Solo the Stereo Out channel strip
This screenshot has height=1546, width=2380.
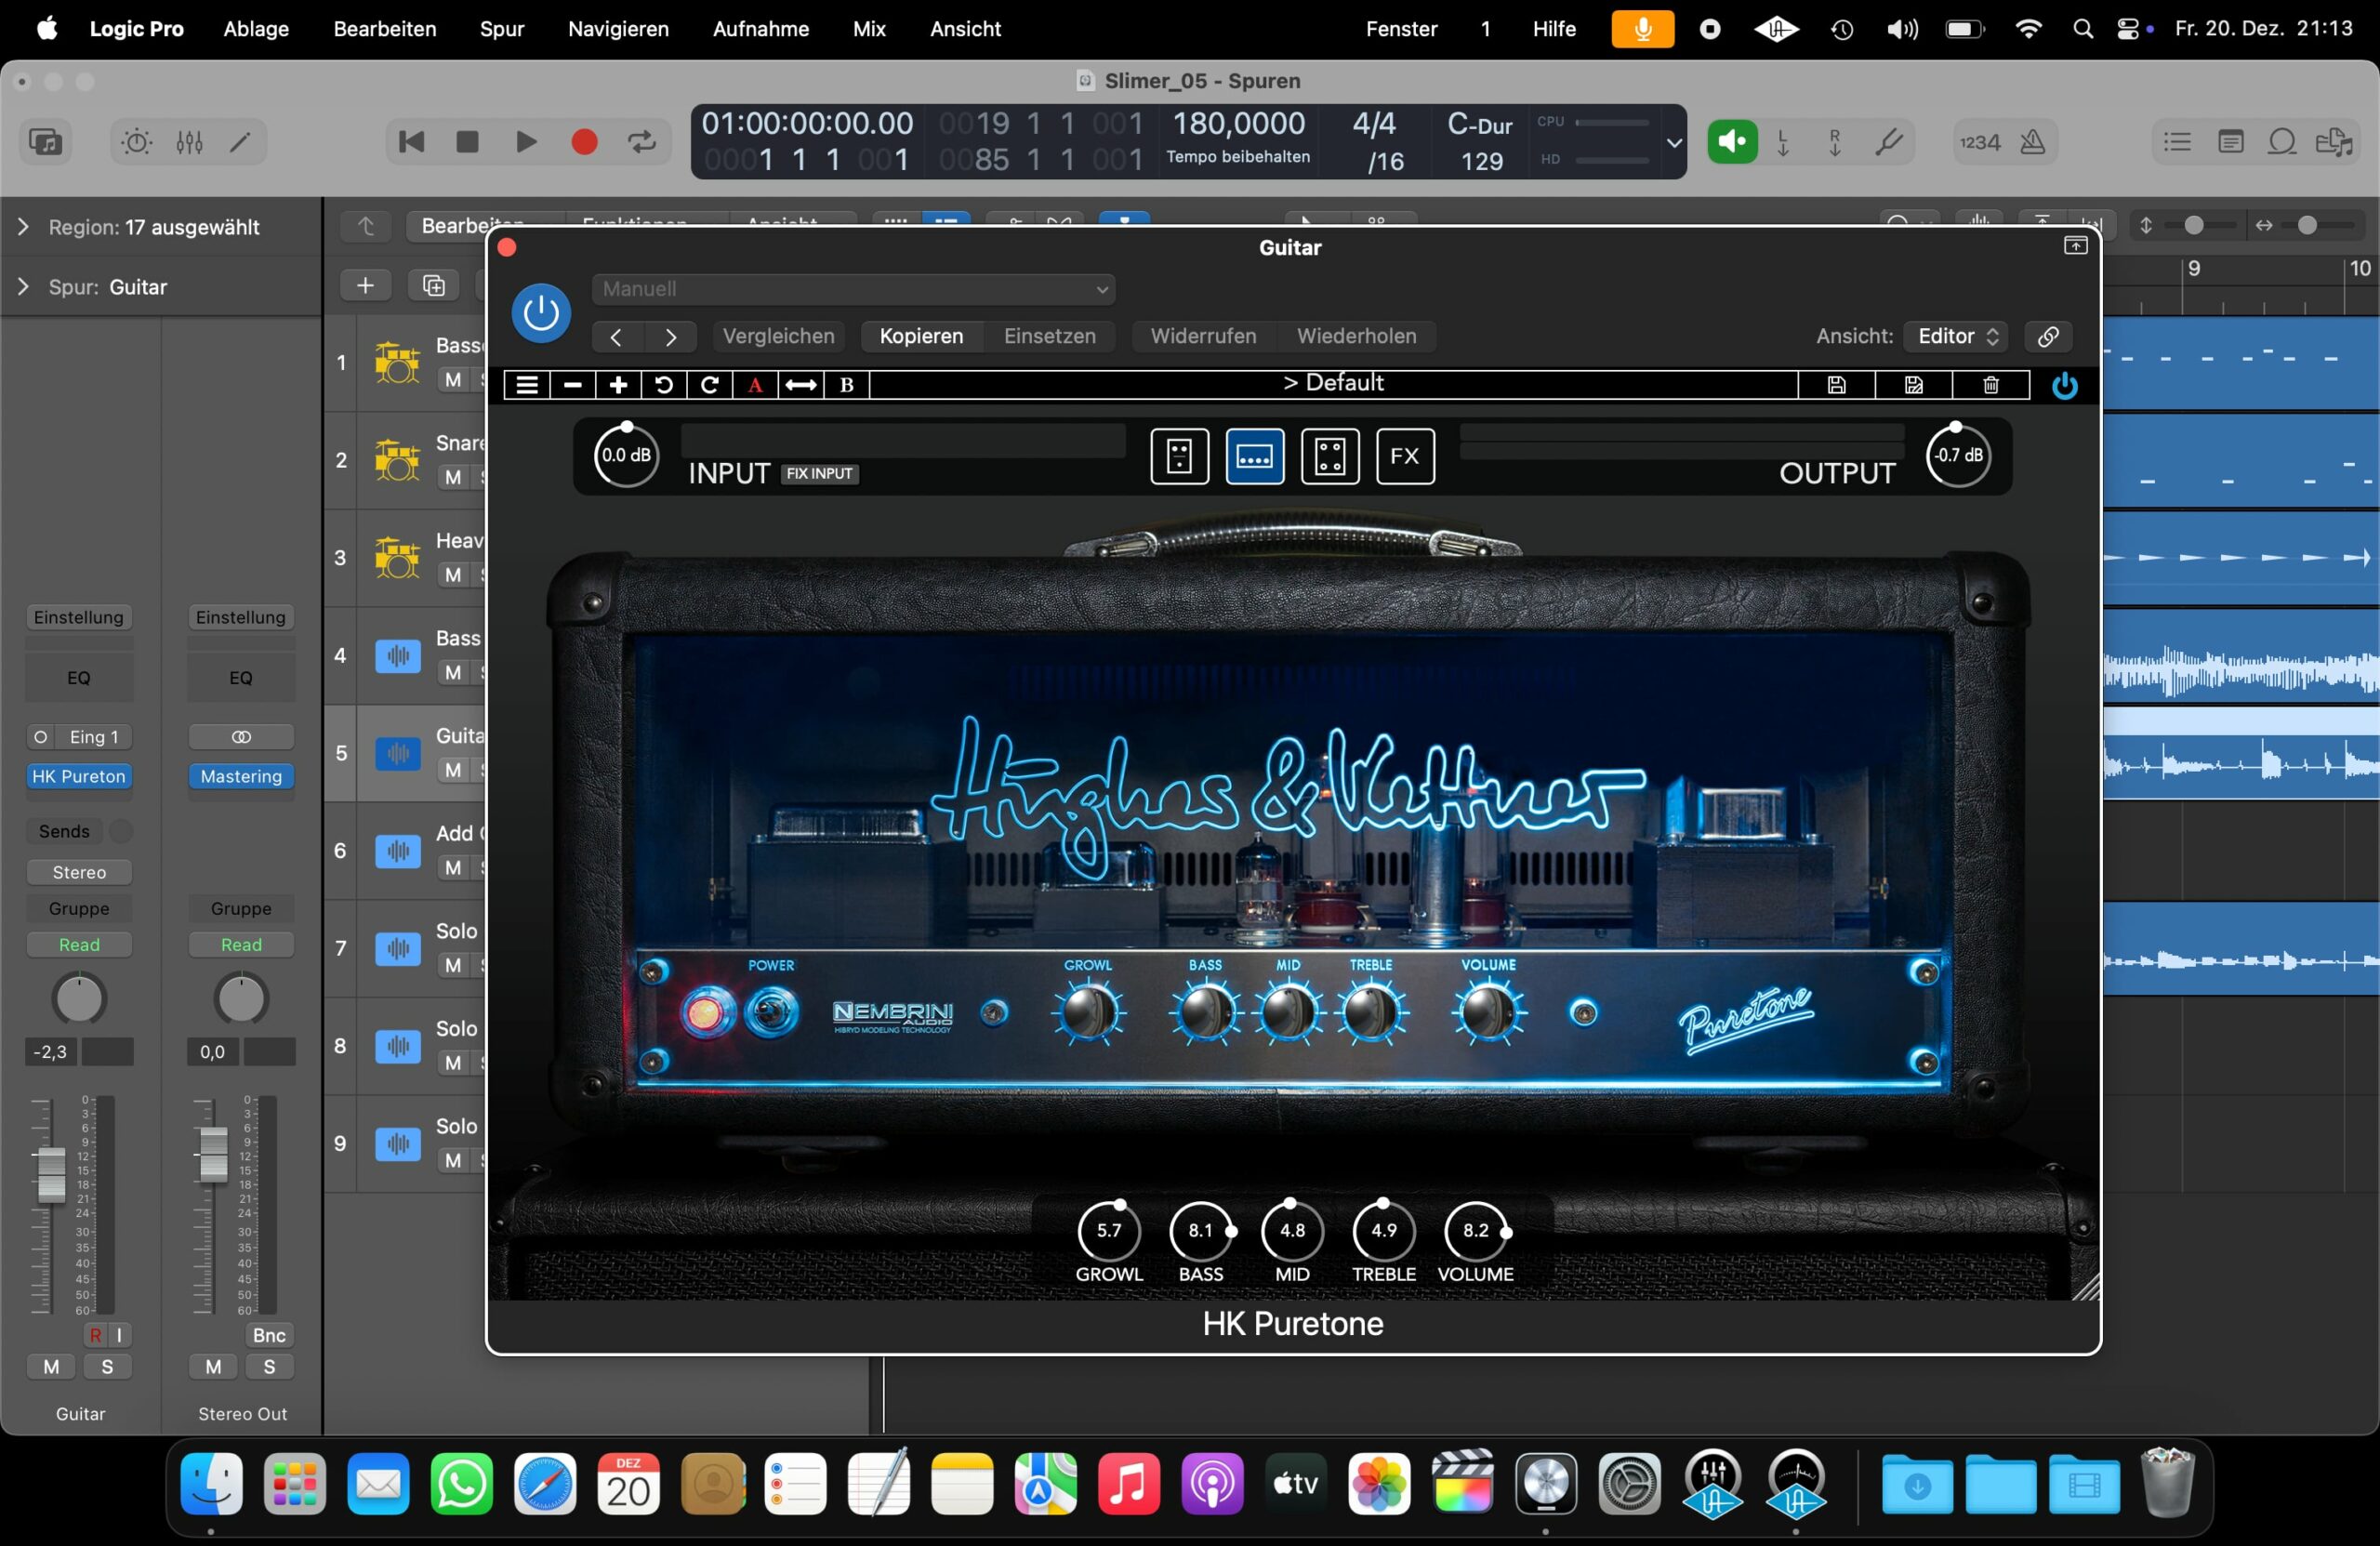point(269,1367)
